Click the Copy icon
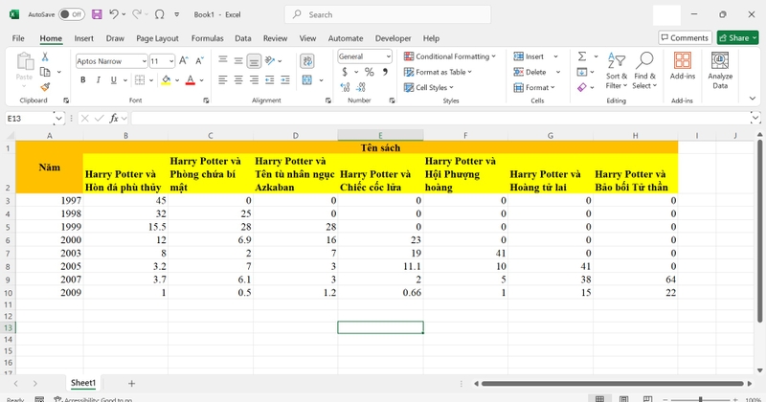766x402 pixels. 45,72
